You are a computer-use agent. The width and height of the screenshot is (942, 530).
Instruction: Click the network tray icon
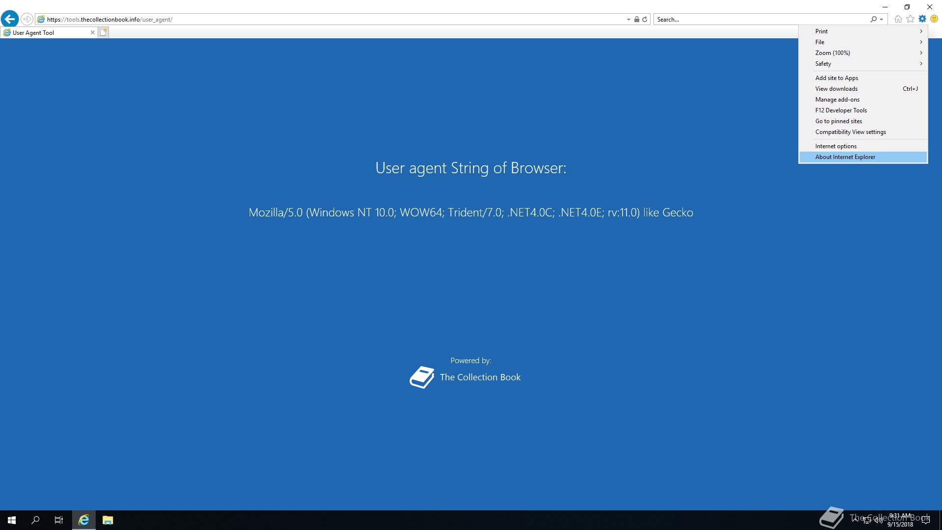pyautogui.click(x=867, y=520)
